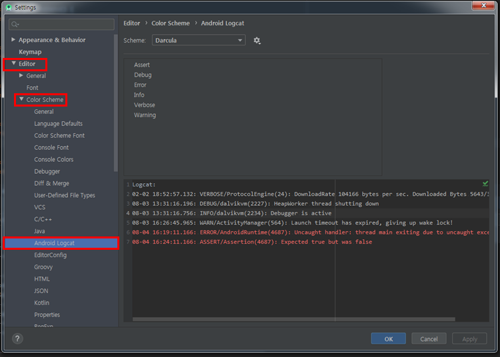Expand Appearance & Behavior section
Viewport: 500px width, 357px height.
(x=13, y=39)
